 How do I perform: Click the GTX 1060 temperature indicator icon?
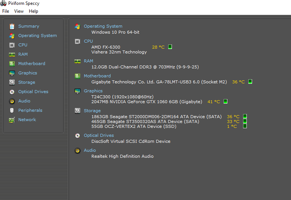[225, 101]
